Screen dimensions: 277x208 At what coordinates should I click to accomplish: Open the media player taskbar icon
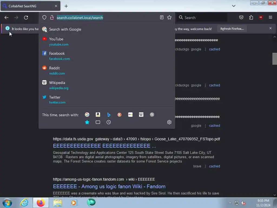[74, 203]
